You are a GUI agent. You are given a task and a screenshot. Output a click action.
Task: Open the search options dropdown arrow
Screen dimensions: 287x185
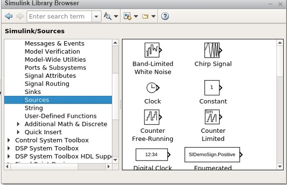click(116, 16)
